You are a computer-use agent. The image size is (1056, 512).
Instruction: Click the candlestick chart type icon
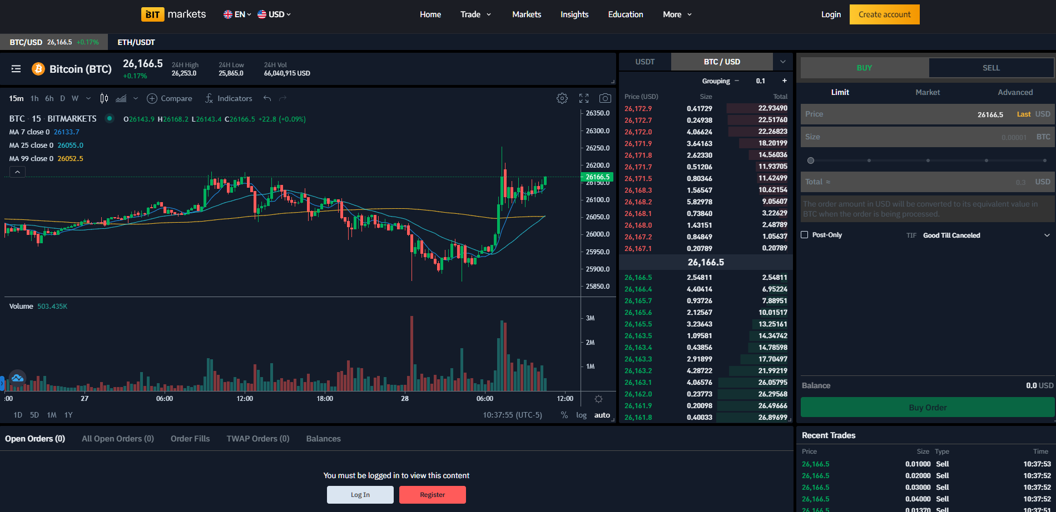[104, 98]
